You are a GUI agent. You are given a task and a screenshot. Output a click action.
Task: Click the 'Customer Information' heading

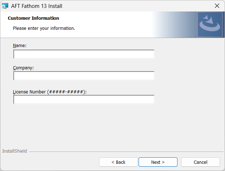[x=33, y=18]
